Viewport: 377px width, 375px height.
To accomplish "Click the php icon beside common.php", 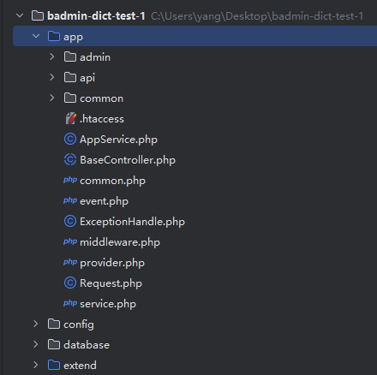I will click(x=70, y=180).
